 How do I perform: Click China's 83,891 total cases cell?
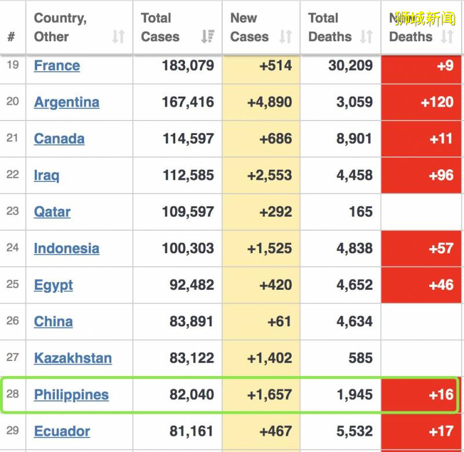tap(177, 321)
